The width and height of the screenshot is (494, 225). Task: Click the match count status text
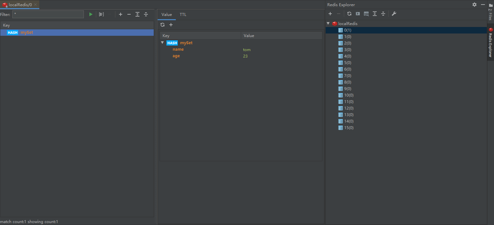tap(29, 222)
